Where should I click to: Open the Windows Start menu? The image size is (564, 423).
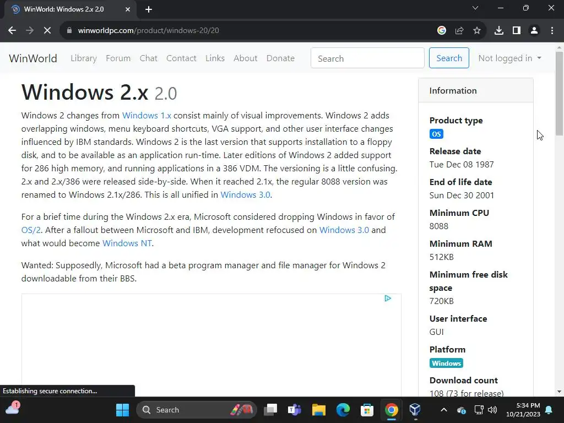[x=122, y=410]
